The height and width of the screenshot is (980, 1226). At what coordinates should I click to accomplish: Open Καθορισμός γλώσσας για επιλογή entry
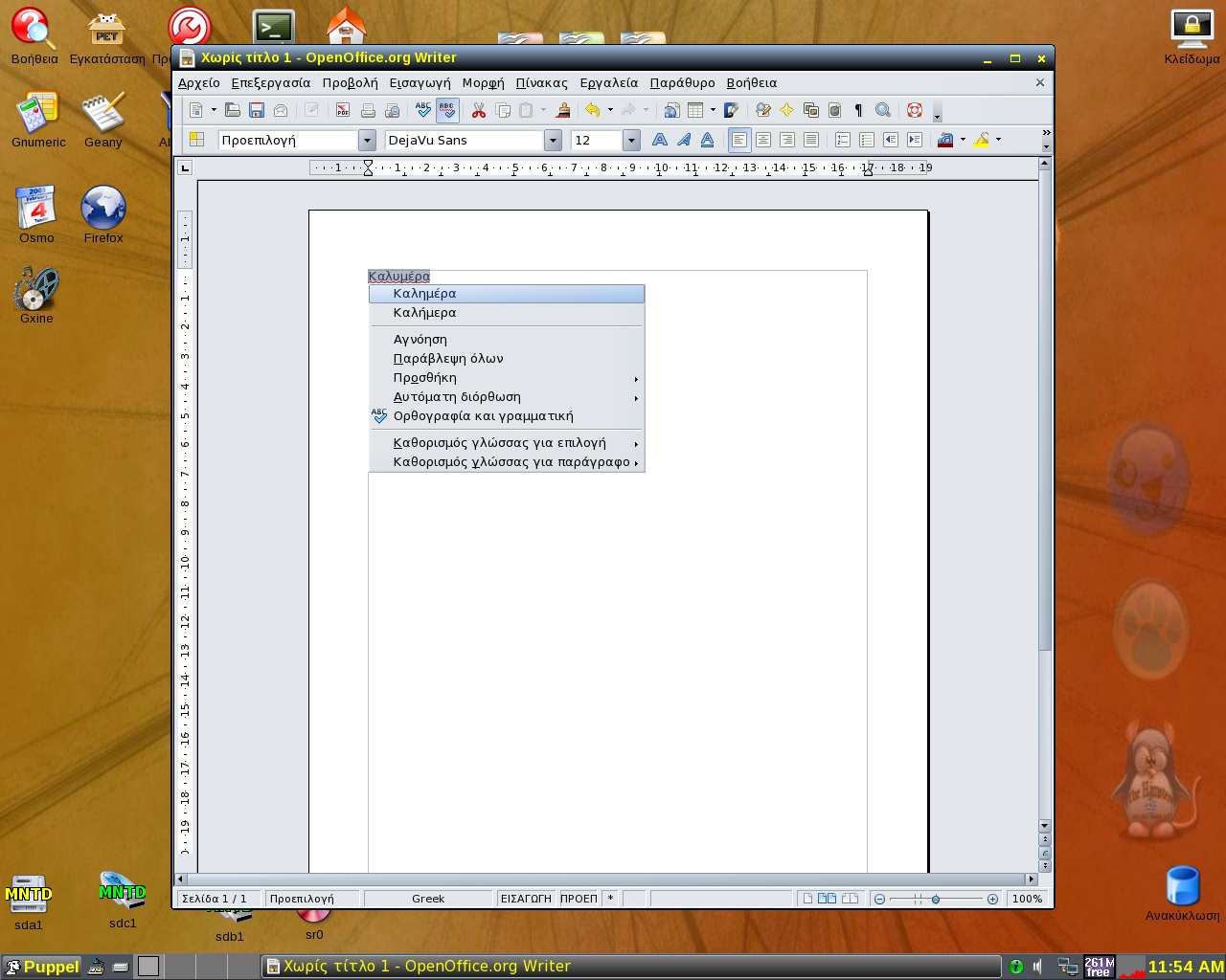[x=507, y=443]
